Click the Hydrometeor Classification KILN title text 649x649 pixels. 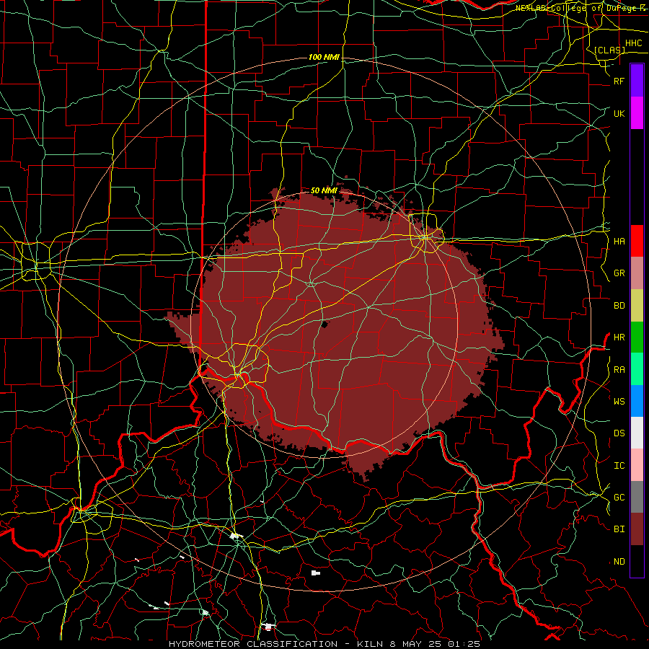[x=324, y=644]
